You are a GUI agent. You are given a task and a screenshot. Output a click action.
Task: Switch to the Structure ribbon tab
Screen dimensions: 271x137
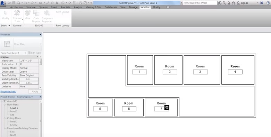tap(31, 7)
